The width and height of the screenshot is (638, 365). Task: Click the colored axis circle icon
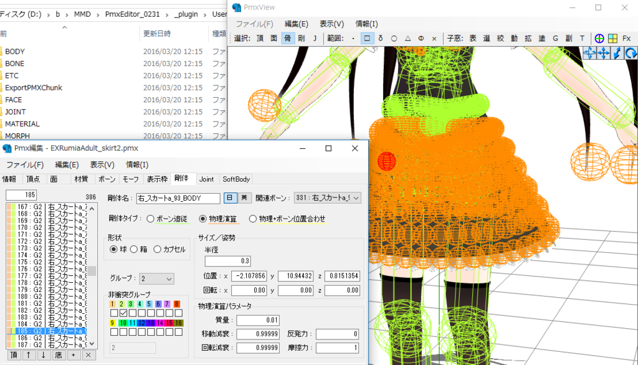[599, 38]
